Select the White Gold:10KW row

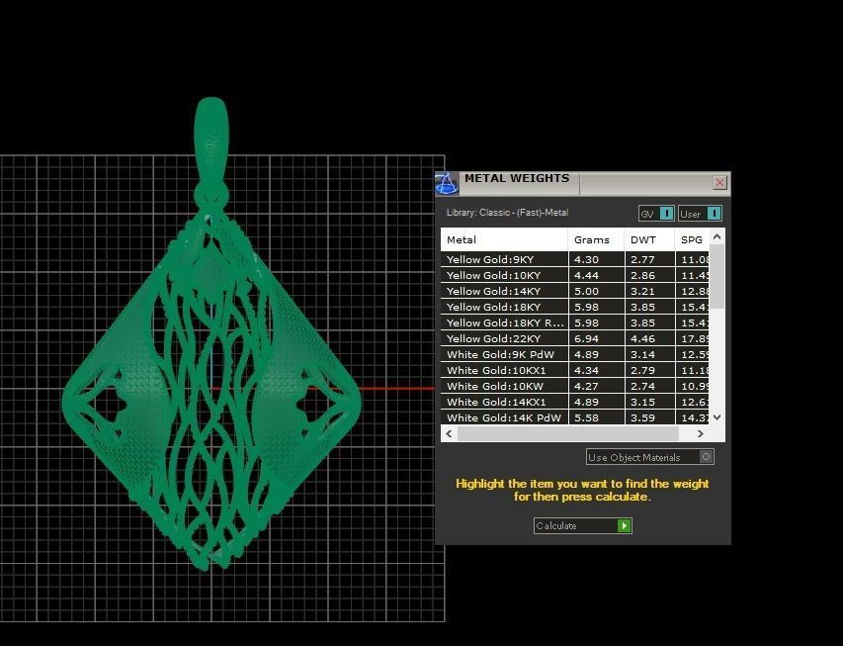click(x=575, y=386)
